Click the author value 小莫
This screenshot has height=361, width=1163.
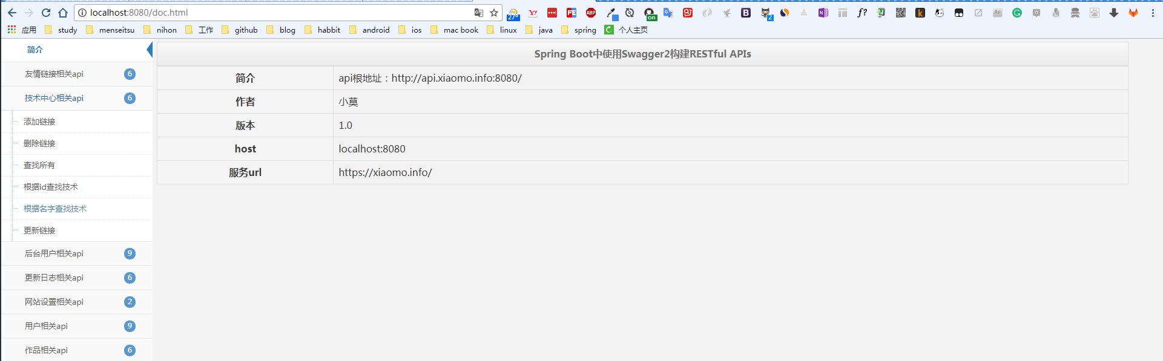coord(348,102)
